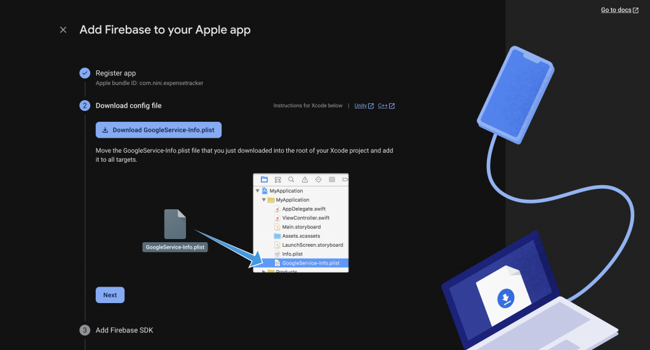Click the download arrow icon in the button
The height and width of the screenshot is (350, 650).
pos(105,130)
